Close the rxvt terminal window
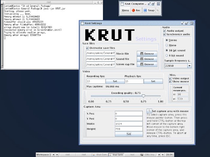The image size is (210, 157). (x=102, y=2)
